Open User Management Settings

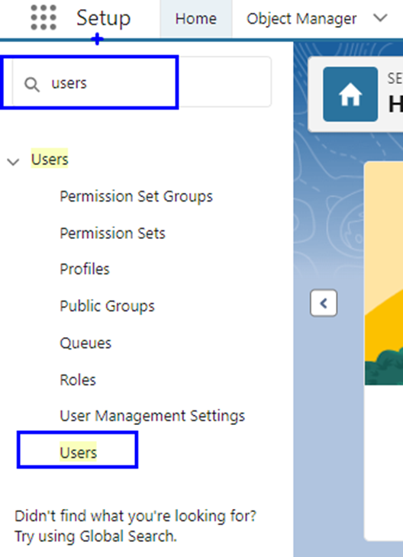pyautogui.click(x=152, y=416)
